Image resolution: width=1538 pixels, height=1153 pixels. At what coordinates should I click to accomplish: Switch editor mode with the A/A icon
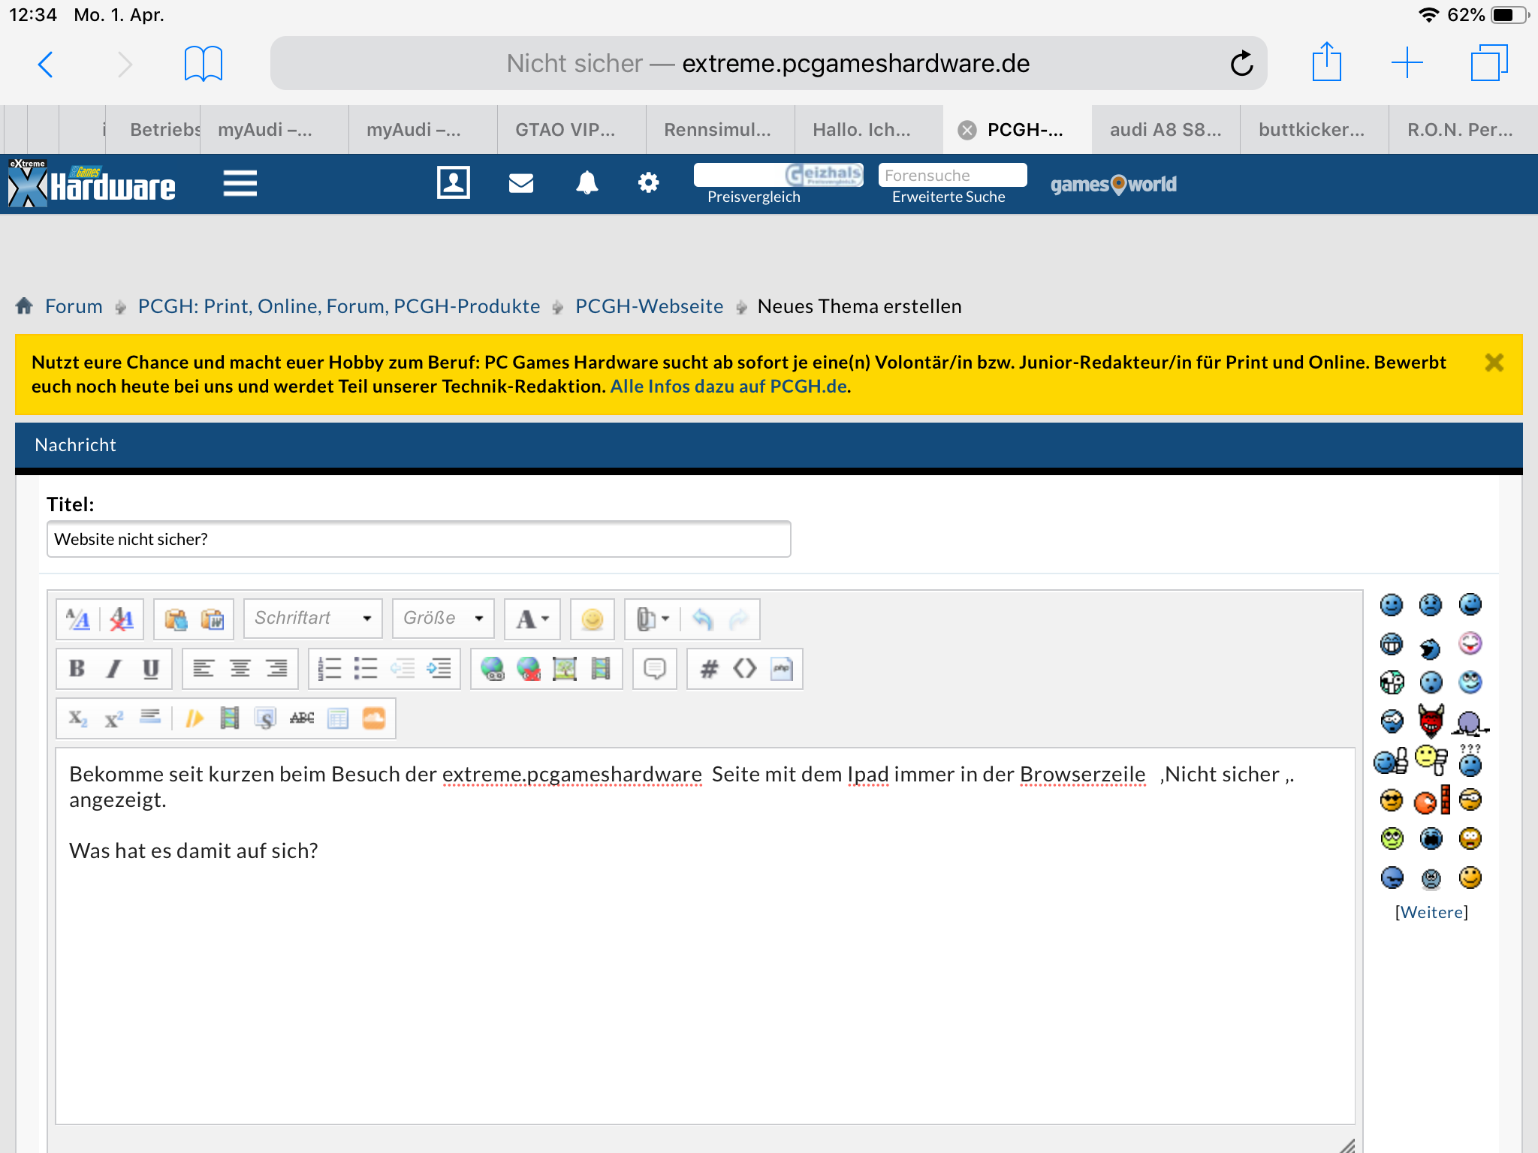point(78,619)
